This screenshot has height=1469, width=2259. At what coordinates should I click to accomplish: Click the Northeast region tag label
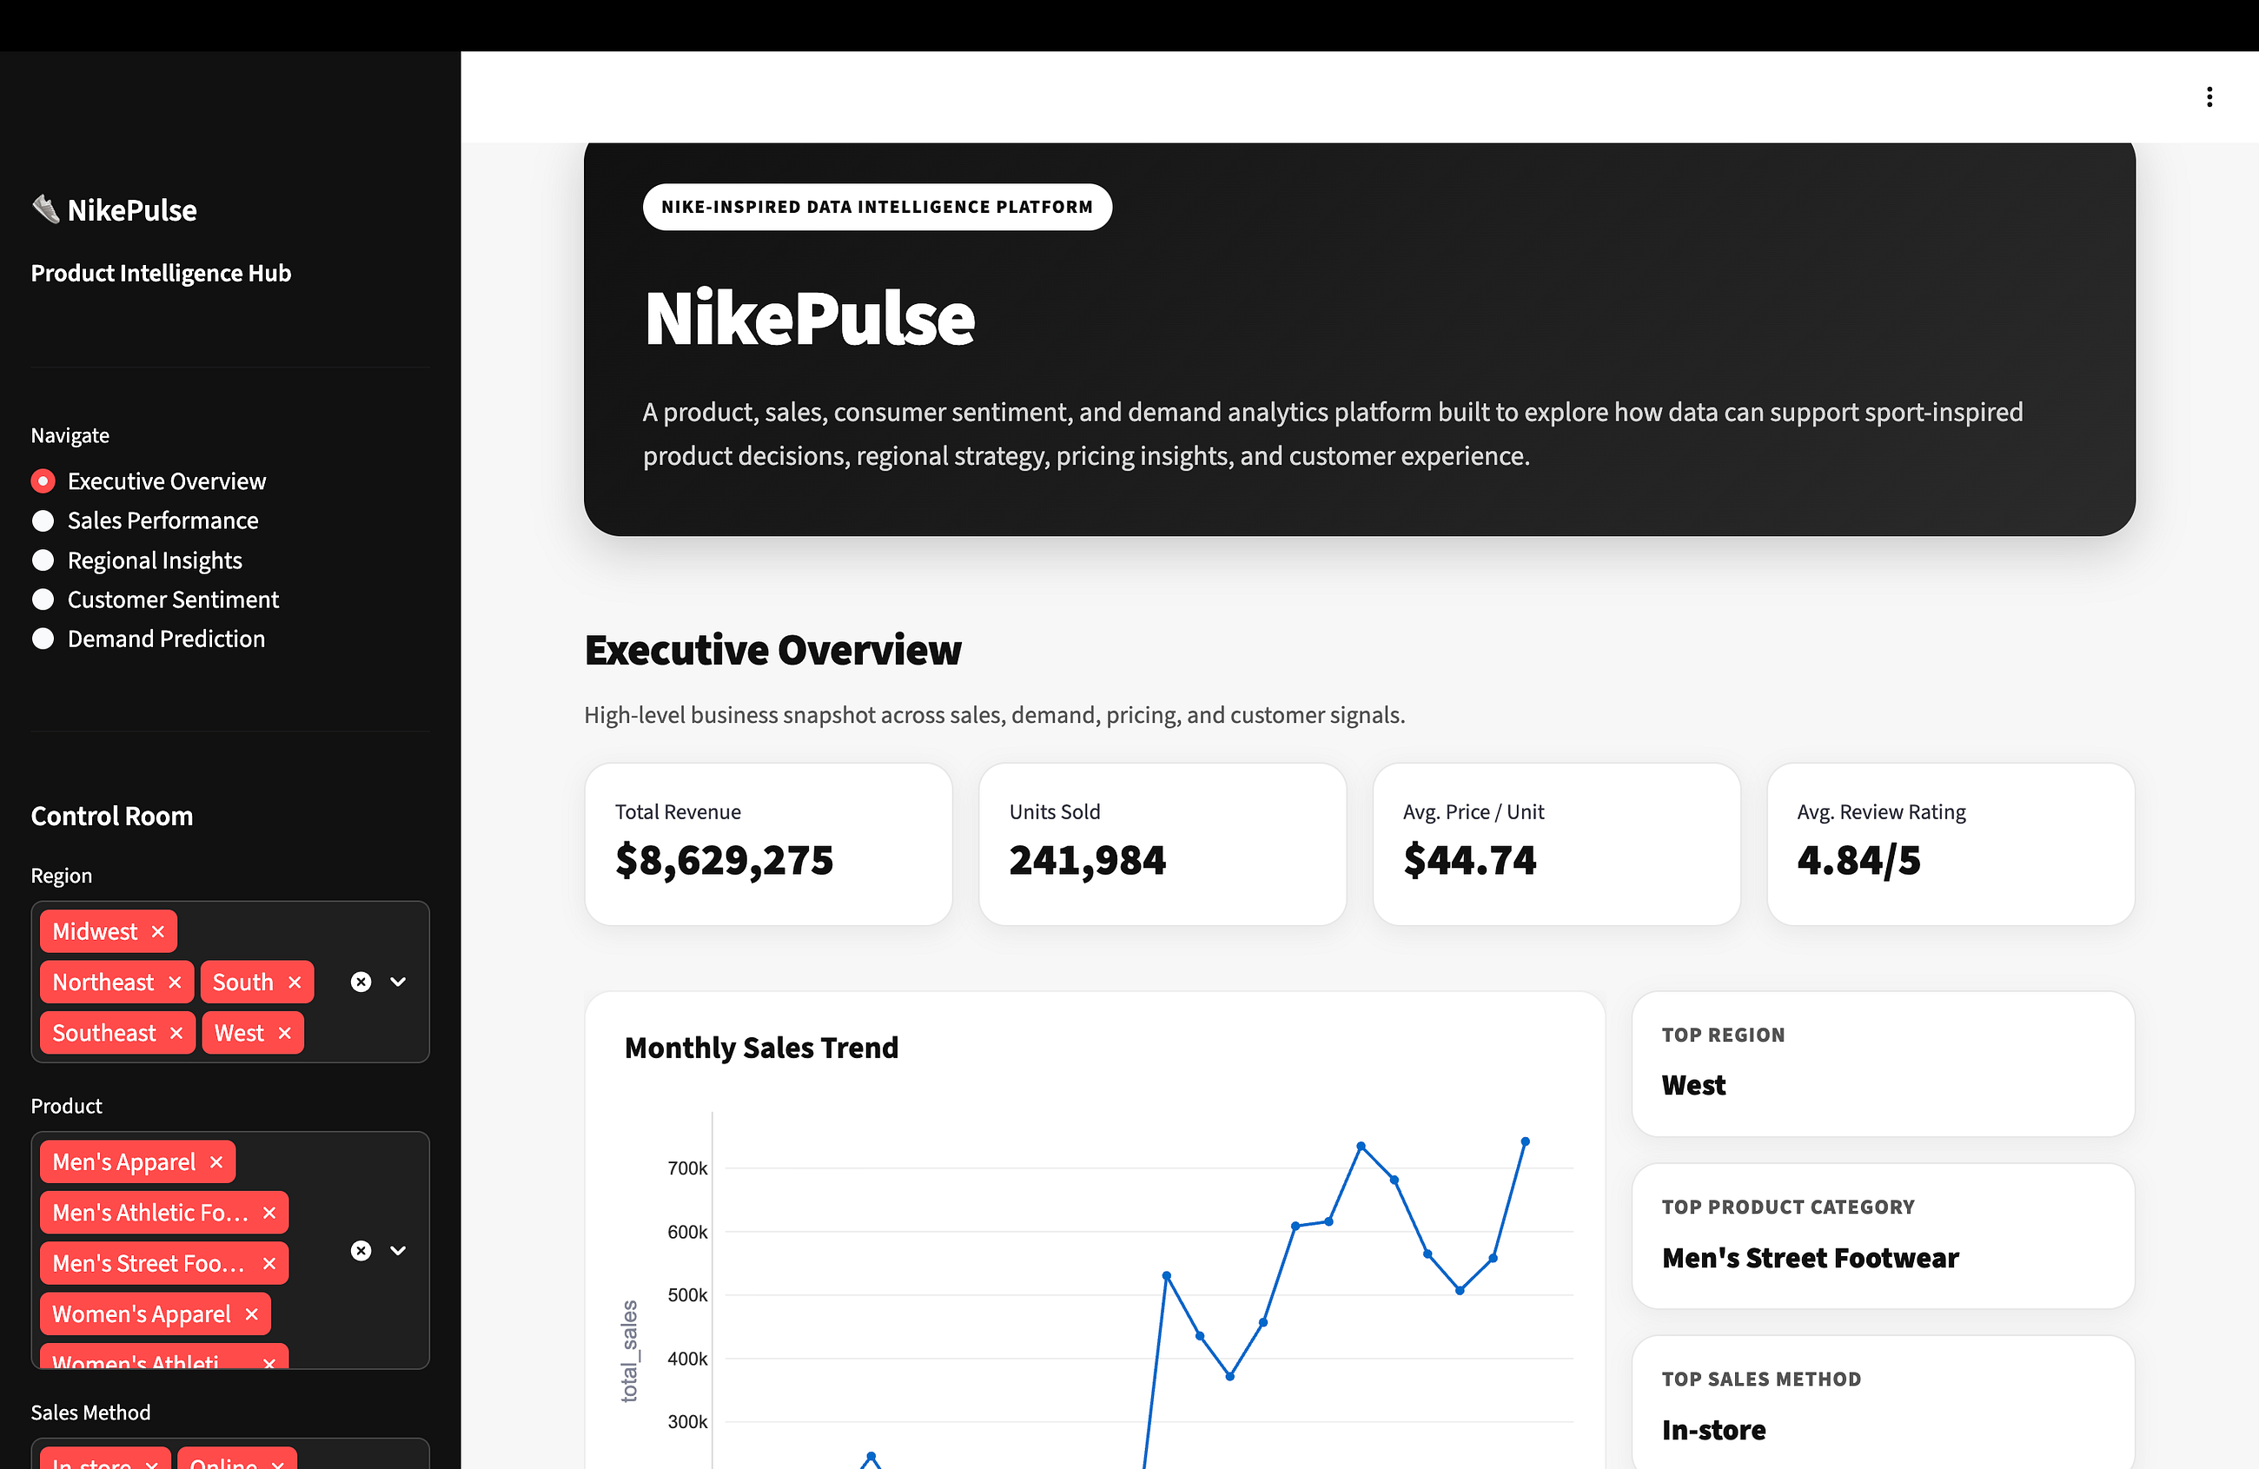point(103,983)
